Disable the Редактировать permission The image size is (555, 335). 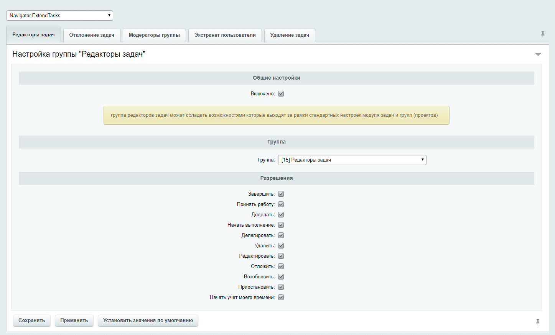281,256
